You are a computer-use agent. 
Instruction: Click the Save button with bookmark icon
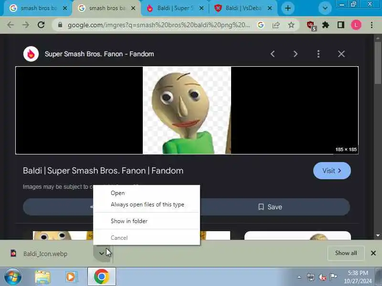(x=270, y=207)
